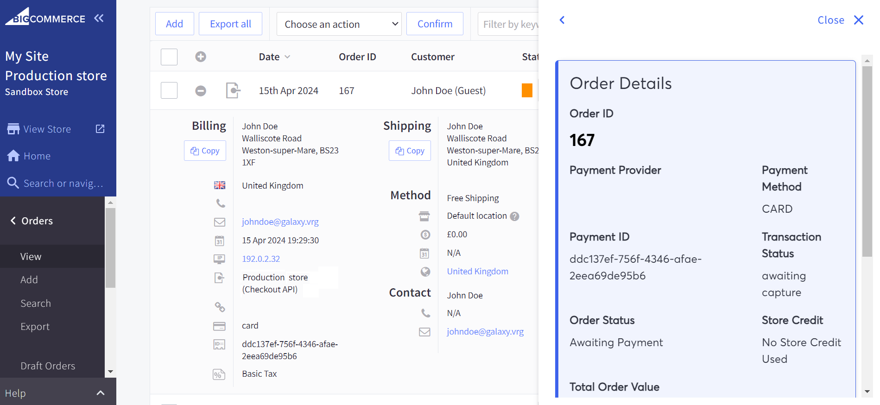
Task: Select Export in the Orders submenu
Action: [x=35, y=326]
